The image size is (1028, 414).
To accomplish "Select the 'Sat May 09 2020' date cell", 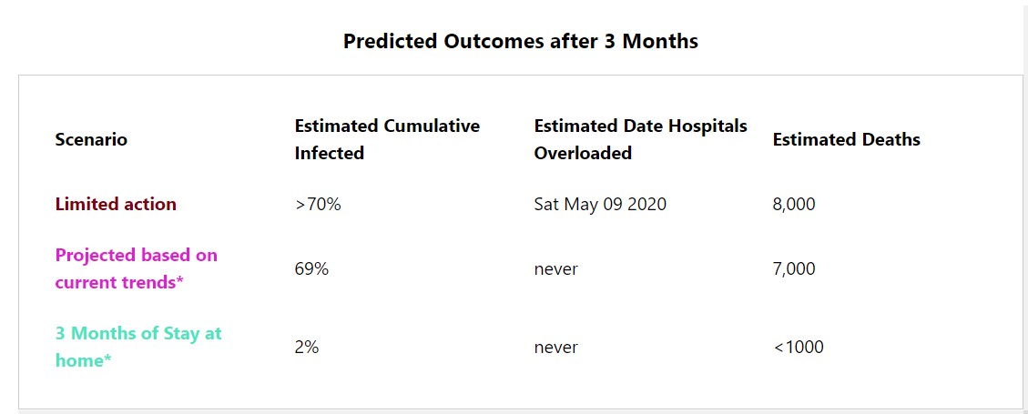I will [600, 204].
